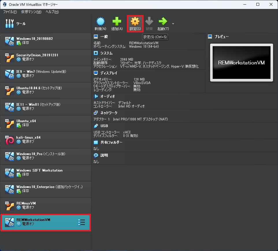The image size is (278, 251).
Task: Click the 新規(N) new VM icon
Action: [x=100, y=21]
